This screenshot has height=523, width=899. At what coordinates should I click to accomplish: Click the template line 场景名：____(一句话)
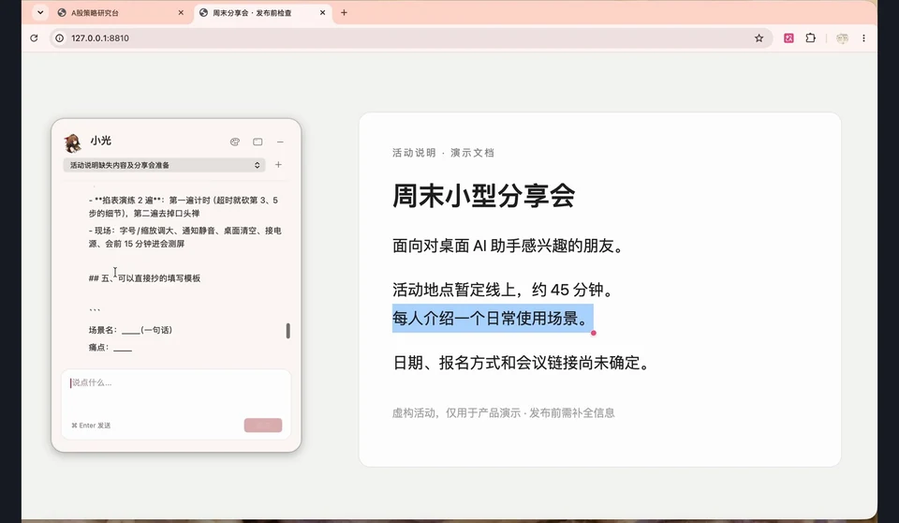point(130,330)
